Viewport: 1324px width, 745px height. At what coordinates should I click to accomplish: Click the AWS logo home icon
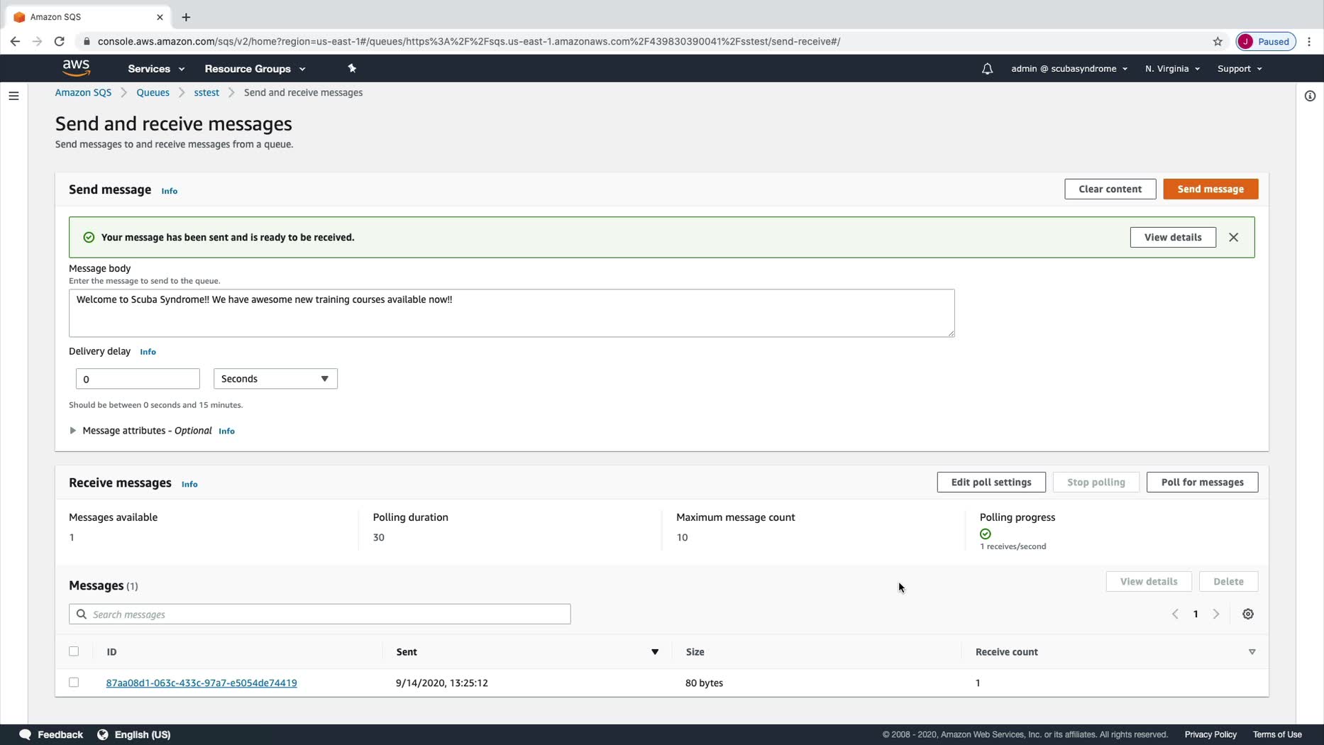tap(76, 68)
